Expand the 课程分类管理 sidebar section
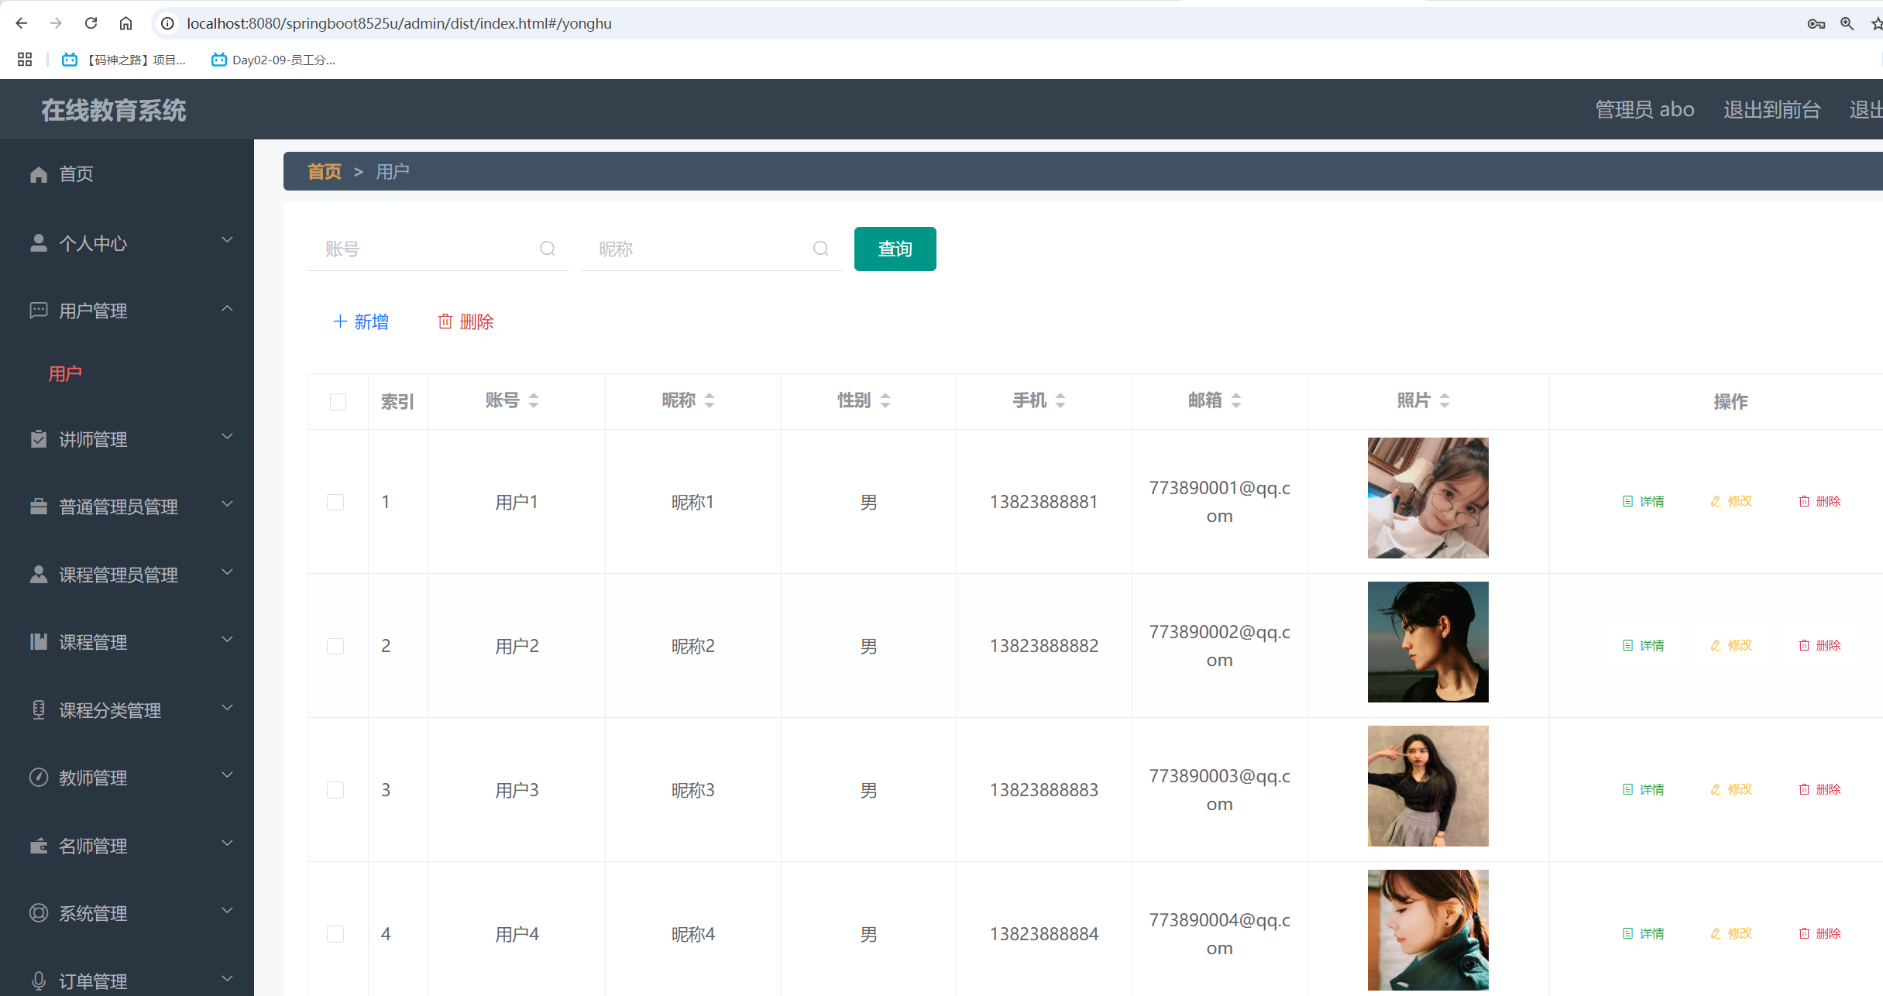This screenshot has height=996, width=1883. pyautogui.click(x=226, y=708)
